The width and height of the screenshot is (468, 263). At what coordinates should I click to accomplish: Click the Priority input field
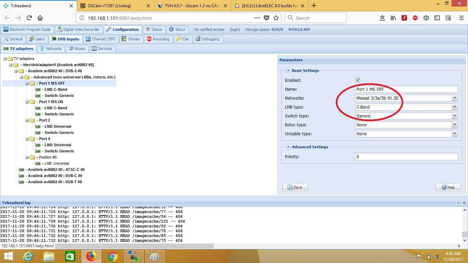[406, 157]
